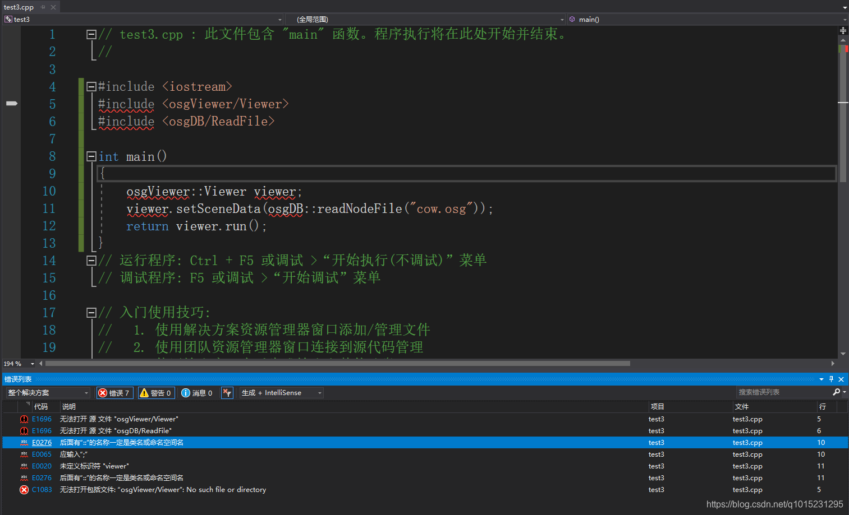Toggle the 消息 0 messages filter

click(x=197, y=393)
